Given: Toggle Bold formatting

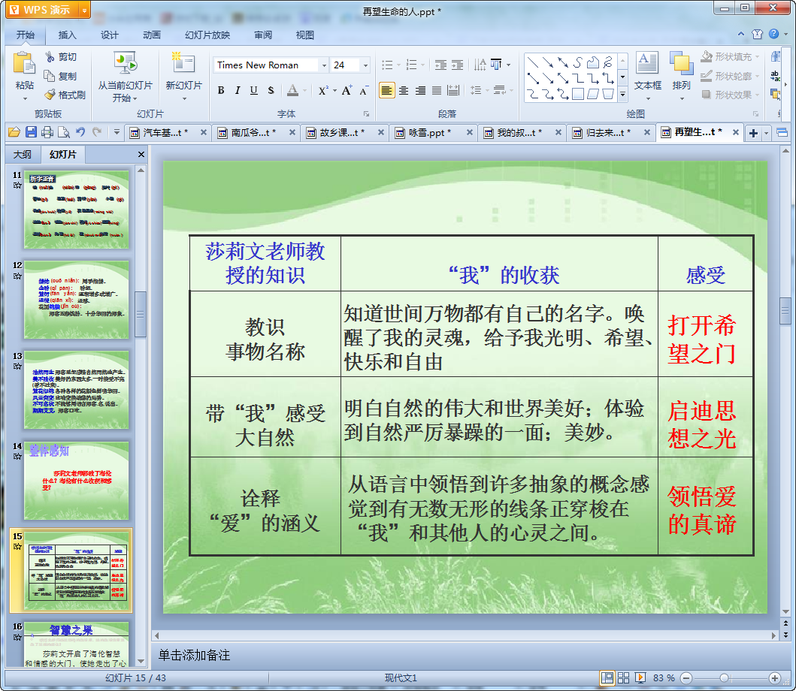Looking at the screenshot, I should pos(221,90).
